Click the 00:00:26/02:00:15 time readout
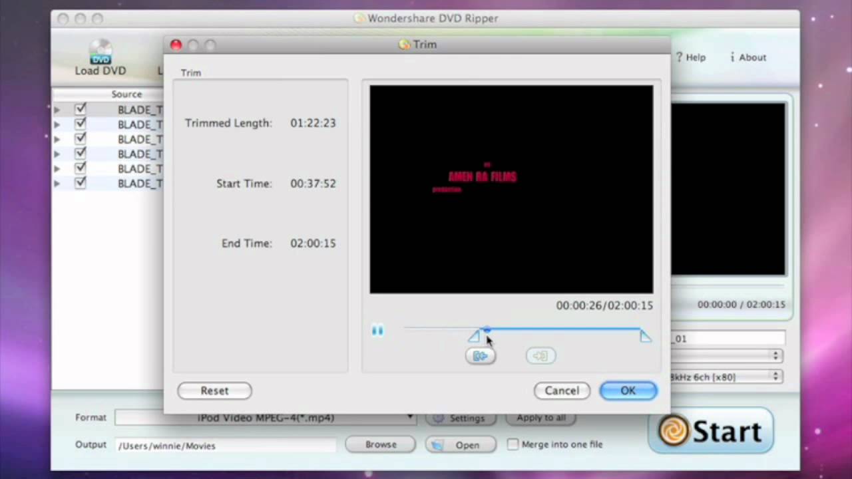 coord(604,305)
